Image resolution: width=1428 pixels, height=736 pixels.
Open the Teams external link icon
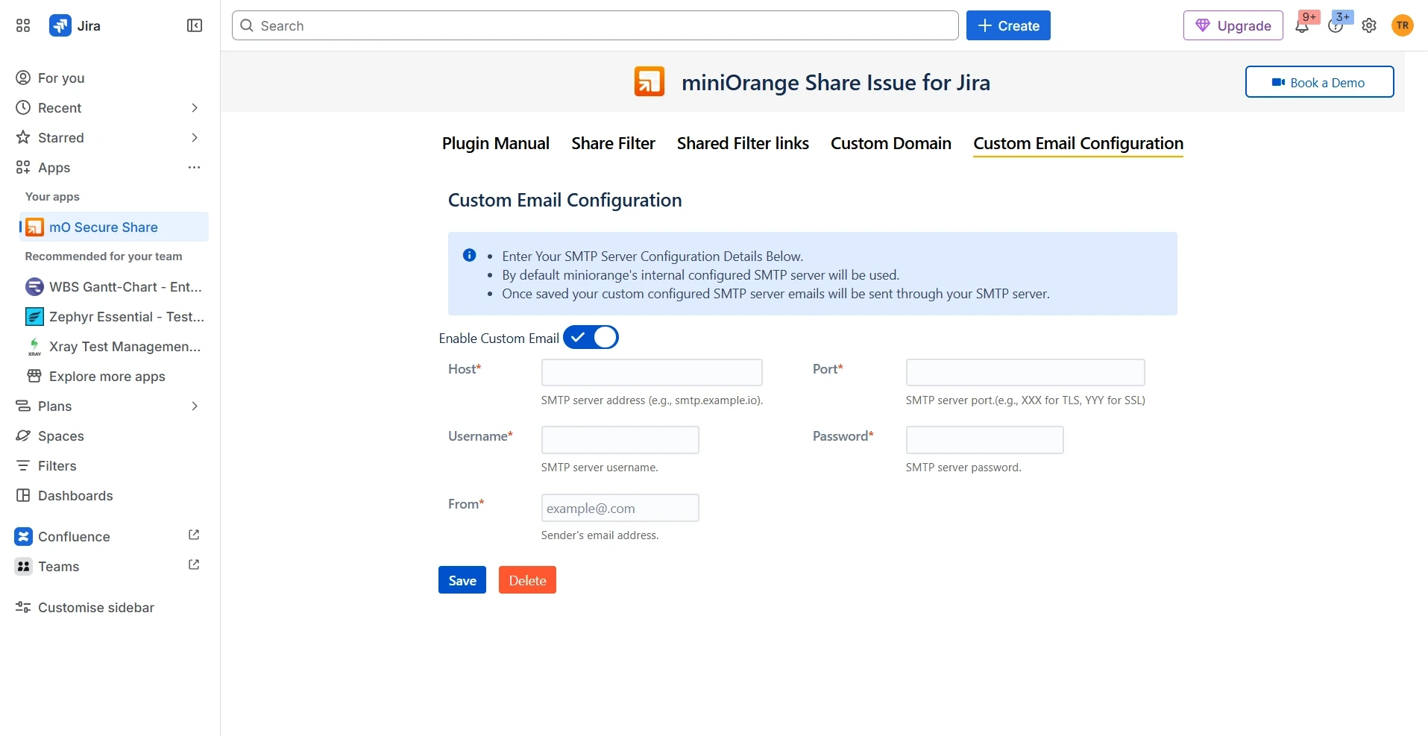point(194,564)
